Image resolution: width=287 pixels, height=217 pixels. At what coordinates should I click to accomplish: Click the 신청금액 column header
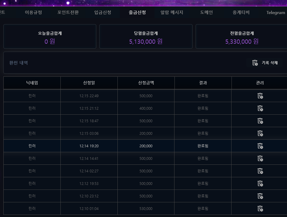146,83
